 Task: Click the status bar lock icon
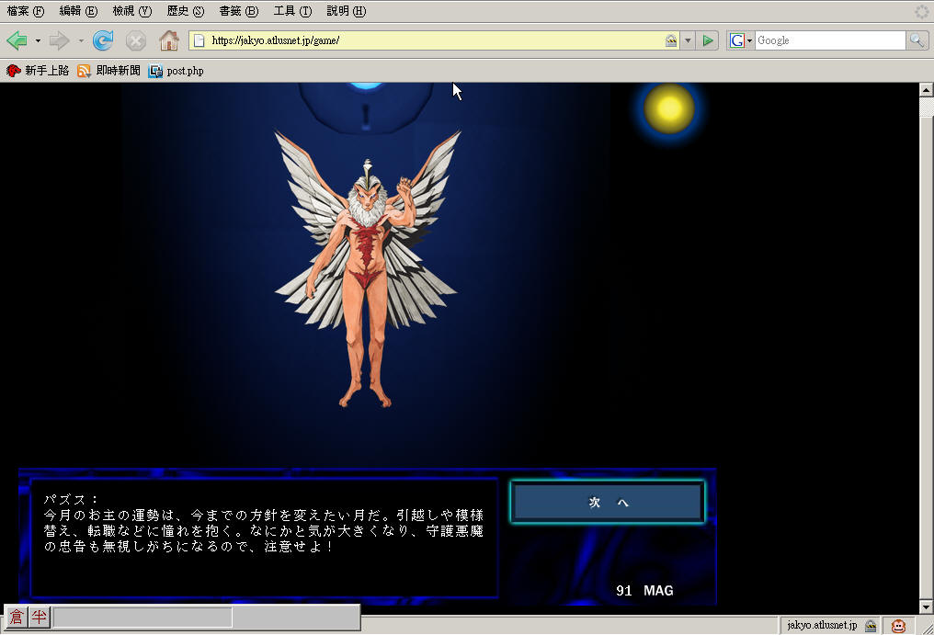pos(871,626)
